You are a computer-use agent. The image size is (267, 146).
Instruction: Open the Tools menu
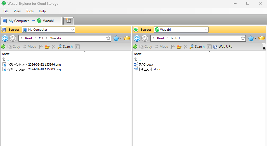[x=30, y=11]
